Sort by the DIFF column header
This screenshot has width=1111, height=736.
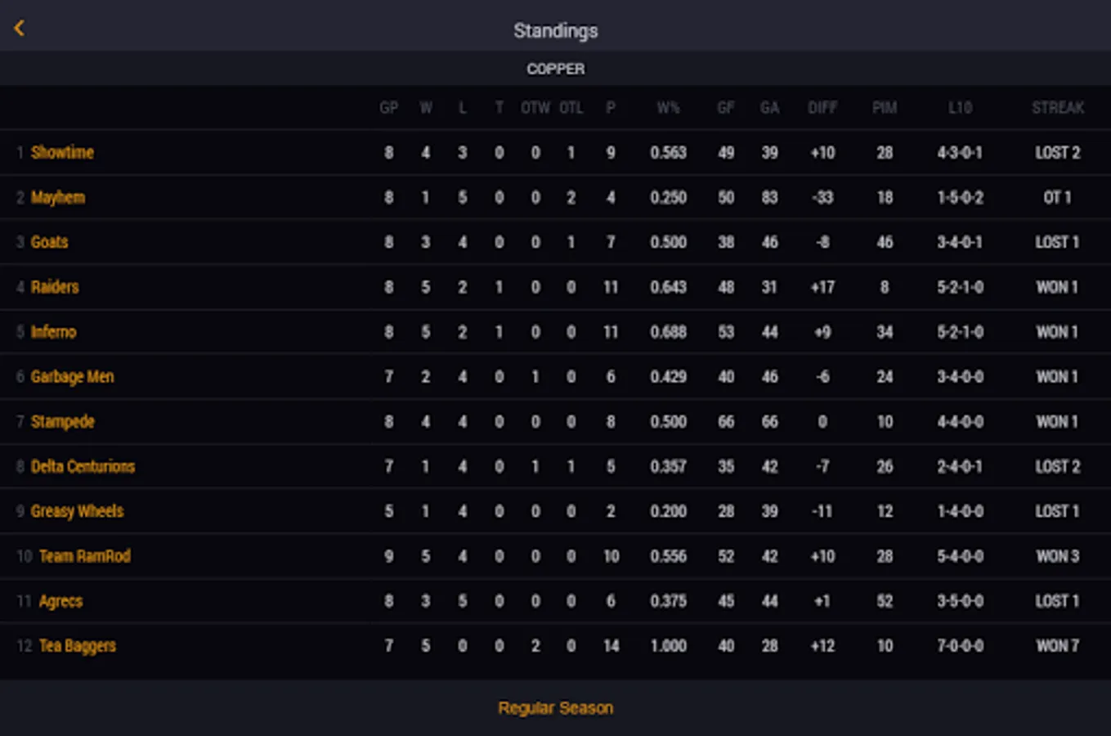tap(822, 108)
